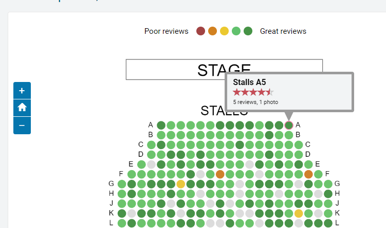This screenshot has width=386, height=228.
Task: Select the yellow seat in row G
Action: [x=181, y=184]
